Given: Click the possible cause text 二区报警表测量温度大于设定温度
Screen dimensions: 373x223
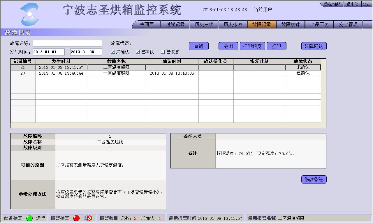Looking at the screenshot, I should 90,165.
